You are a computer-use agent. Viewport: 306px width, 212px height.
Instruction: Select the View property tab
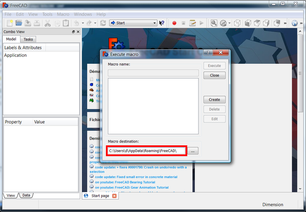tap(11, 196)
